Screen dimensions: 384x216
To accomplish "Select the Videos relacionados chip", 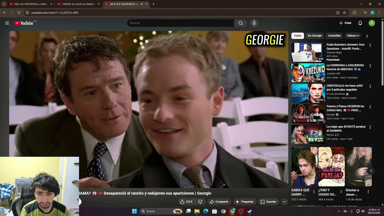I will (x=354, y=36).
